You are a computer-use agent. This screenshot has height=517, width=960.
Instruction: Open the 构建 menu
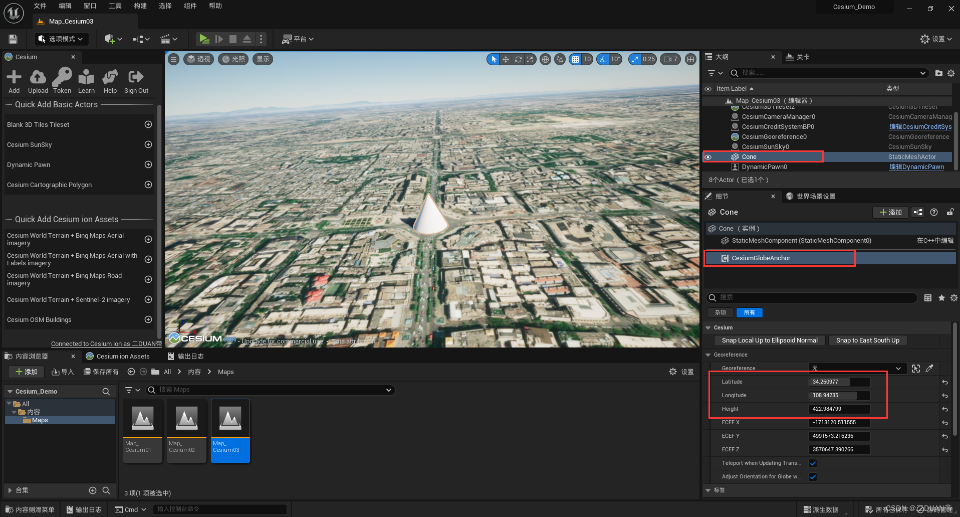point(140,6)
